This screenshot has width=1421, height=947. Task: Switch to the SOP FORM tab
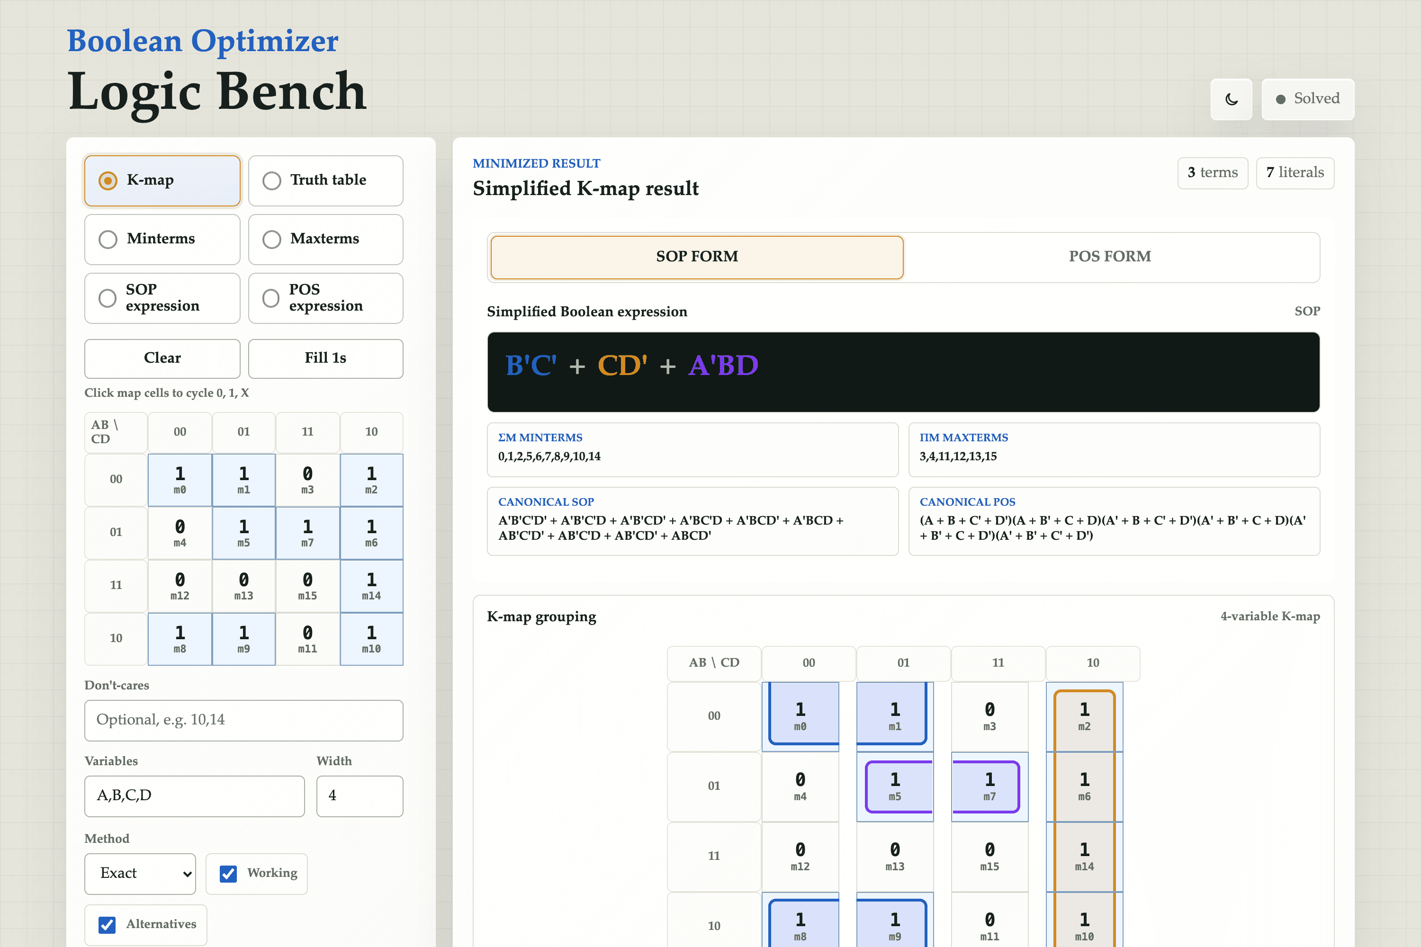697,257
